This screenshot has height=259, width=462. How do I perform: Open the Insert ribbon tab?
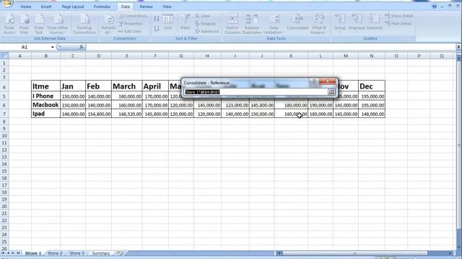[46, 6]
